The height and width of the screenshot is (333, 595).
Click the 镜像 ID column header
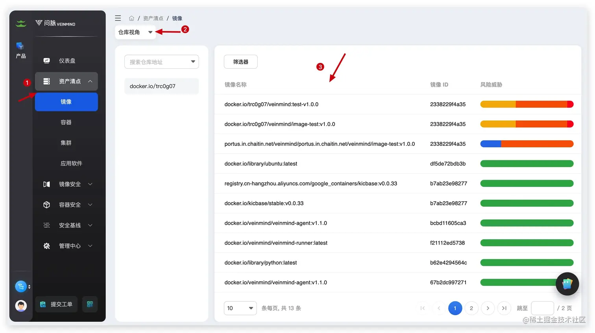click(x=439, y=85)
